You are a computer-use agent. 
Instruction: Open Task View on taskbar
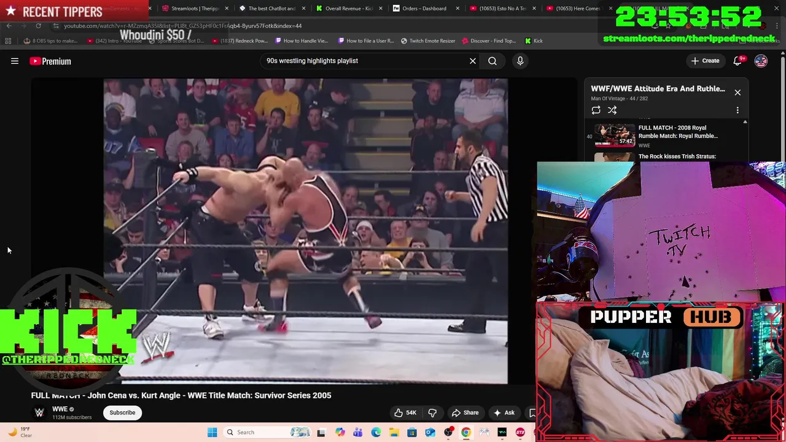321,432
